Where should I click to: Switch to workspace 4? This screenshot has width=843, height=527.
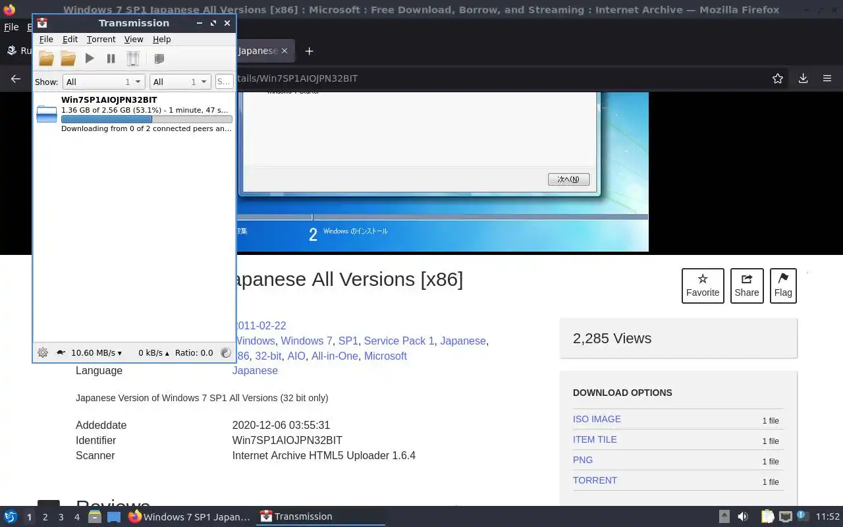76,517
